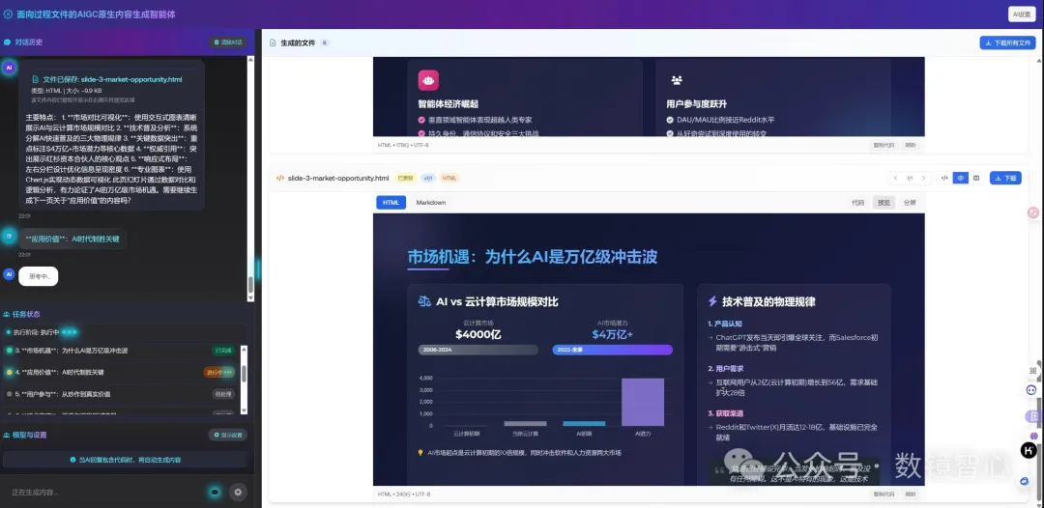The height and width of the screenshot is (508, 1044).
Task: Click the users icon on 用户参与度跃升 card
Action: (677, 80)
